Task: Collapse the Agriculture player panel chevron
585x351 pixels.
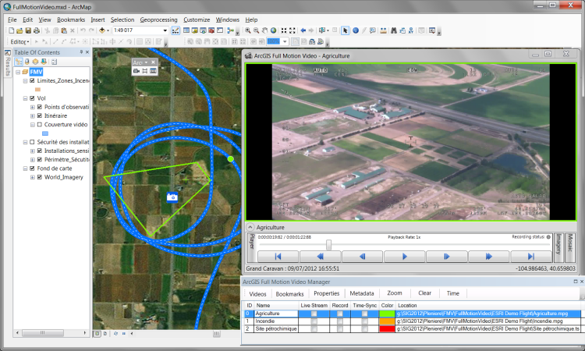Action: click(x=252, y=227)
